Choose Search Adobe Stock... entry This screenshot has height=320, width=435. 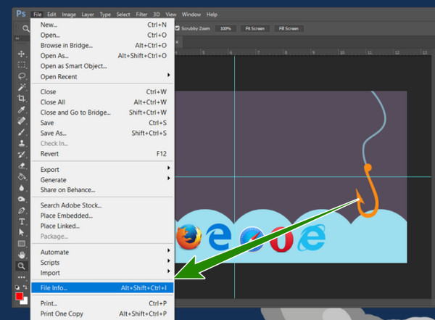tap(102, 205)
